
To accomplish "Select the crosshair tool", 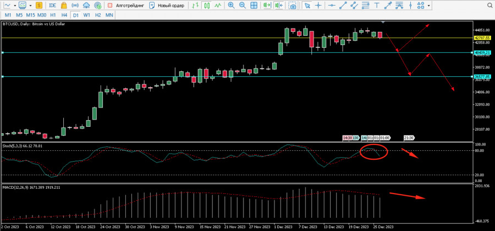I will pos(319,5).
